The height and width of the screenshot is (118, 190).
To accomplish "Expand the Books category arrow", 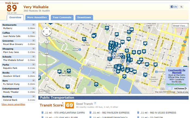I will tap(34, 72).
